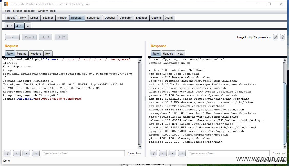This screenshot has height=166, width=289.
Task: Switch to the Target tab
Action: (x=11, y=18)
